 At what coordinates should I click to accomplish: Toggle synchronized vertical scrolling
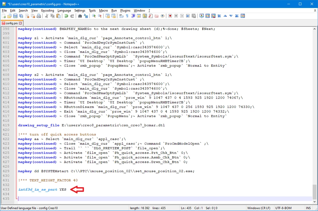[x=108, y=16]
